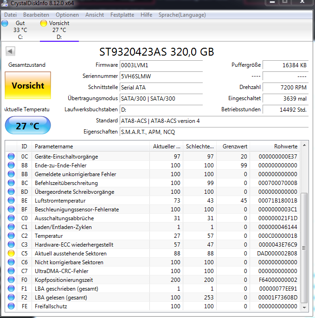Click the Firmware field 0003LVM1
Image resolution: width=315 pixels, height=318 pixels.
pos(161,65)
